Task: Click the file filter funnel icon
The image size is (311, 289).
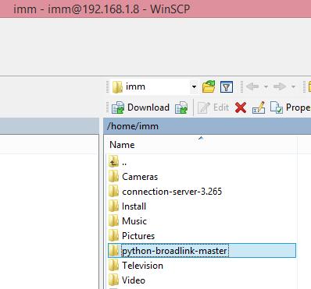Action: (x=227, y=87)
